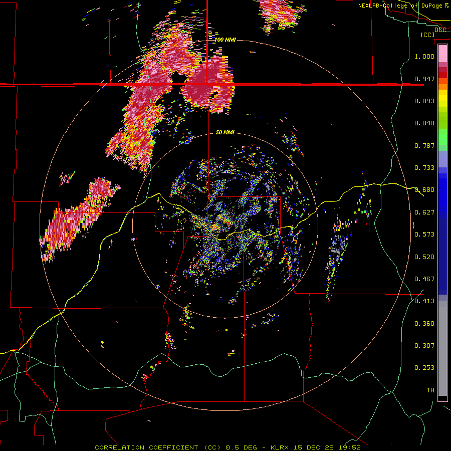Select the 1.000 value on the color scale
Screen dimensions: 451x451
tap(424, 56)
